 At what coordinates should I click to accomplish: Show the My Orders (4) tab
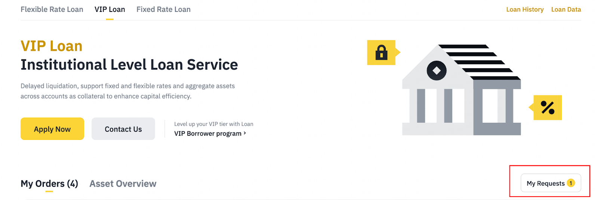[x=49, y=184]
